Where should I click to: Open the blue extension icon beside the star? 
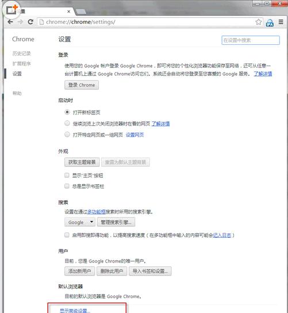[270, 22]
